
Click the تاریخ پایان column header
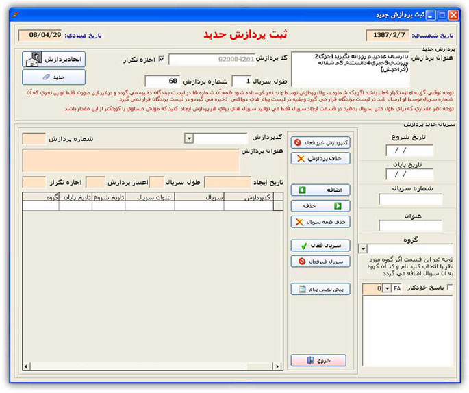(x=76, y=197)
